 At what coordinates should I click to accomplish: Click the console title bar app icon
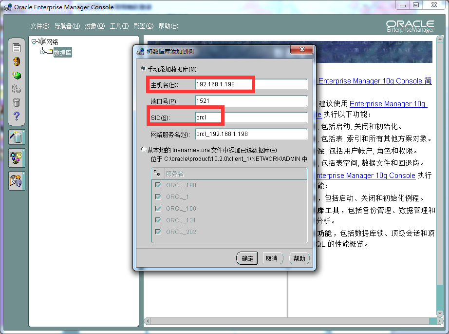point(8,7)
